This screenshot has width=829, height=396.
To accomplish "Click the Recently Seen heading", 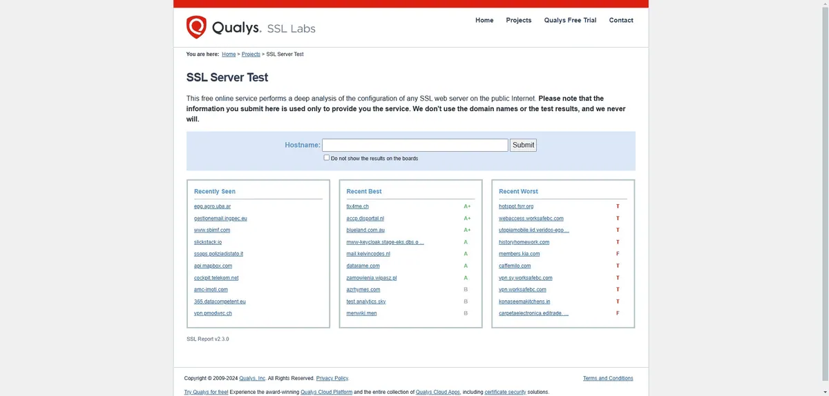I will (215, 191).
